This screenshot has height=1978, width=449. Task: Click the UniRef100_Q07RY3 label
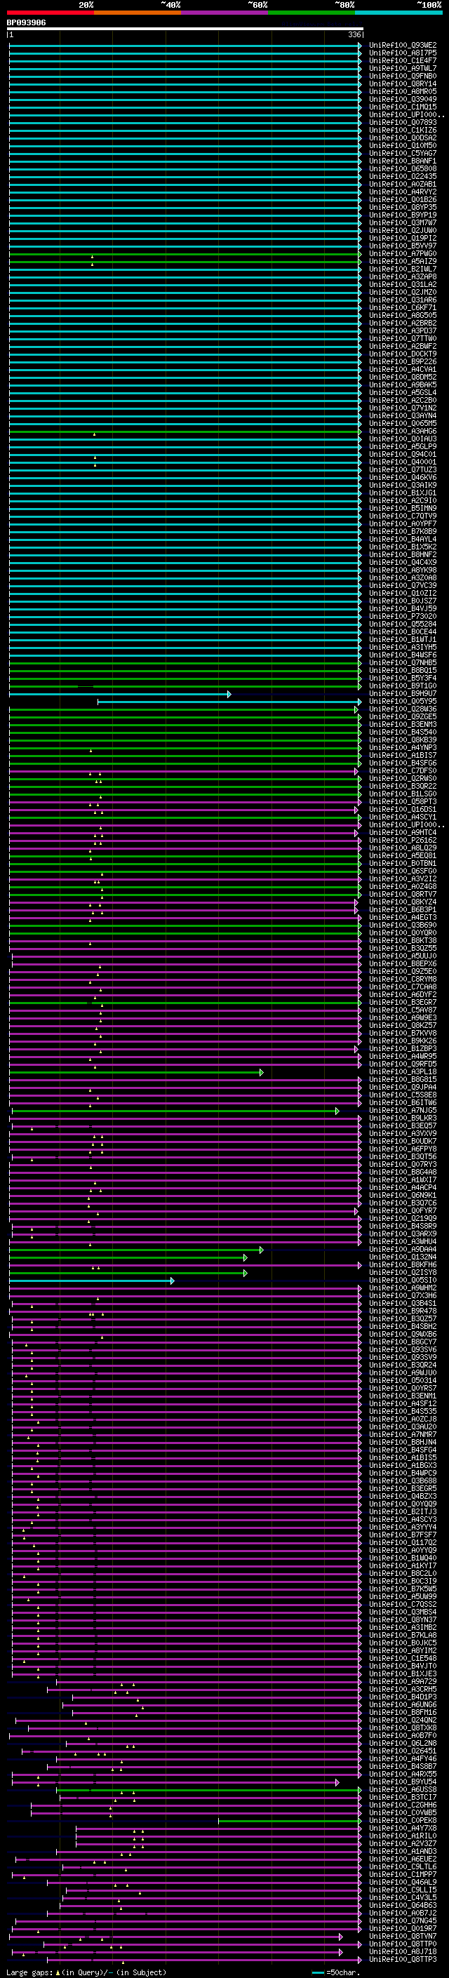tap(403, 1165)
